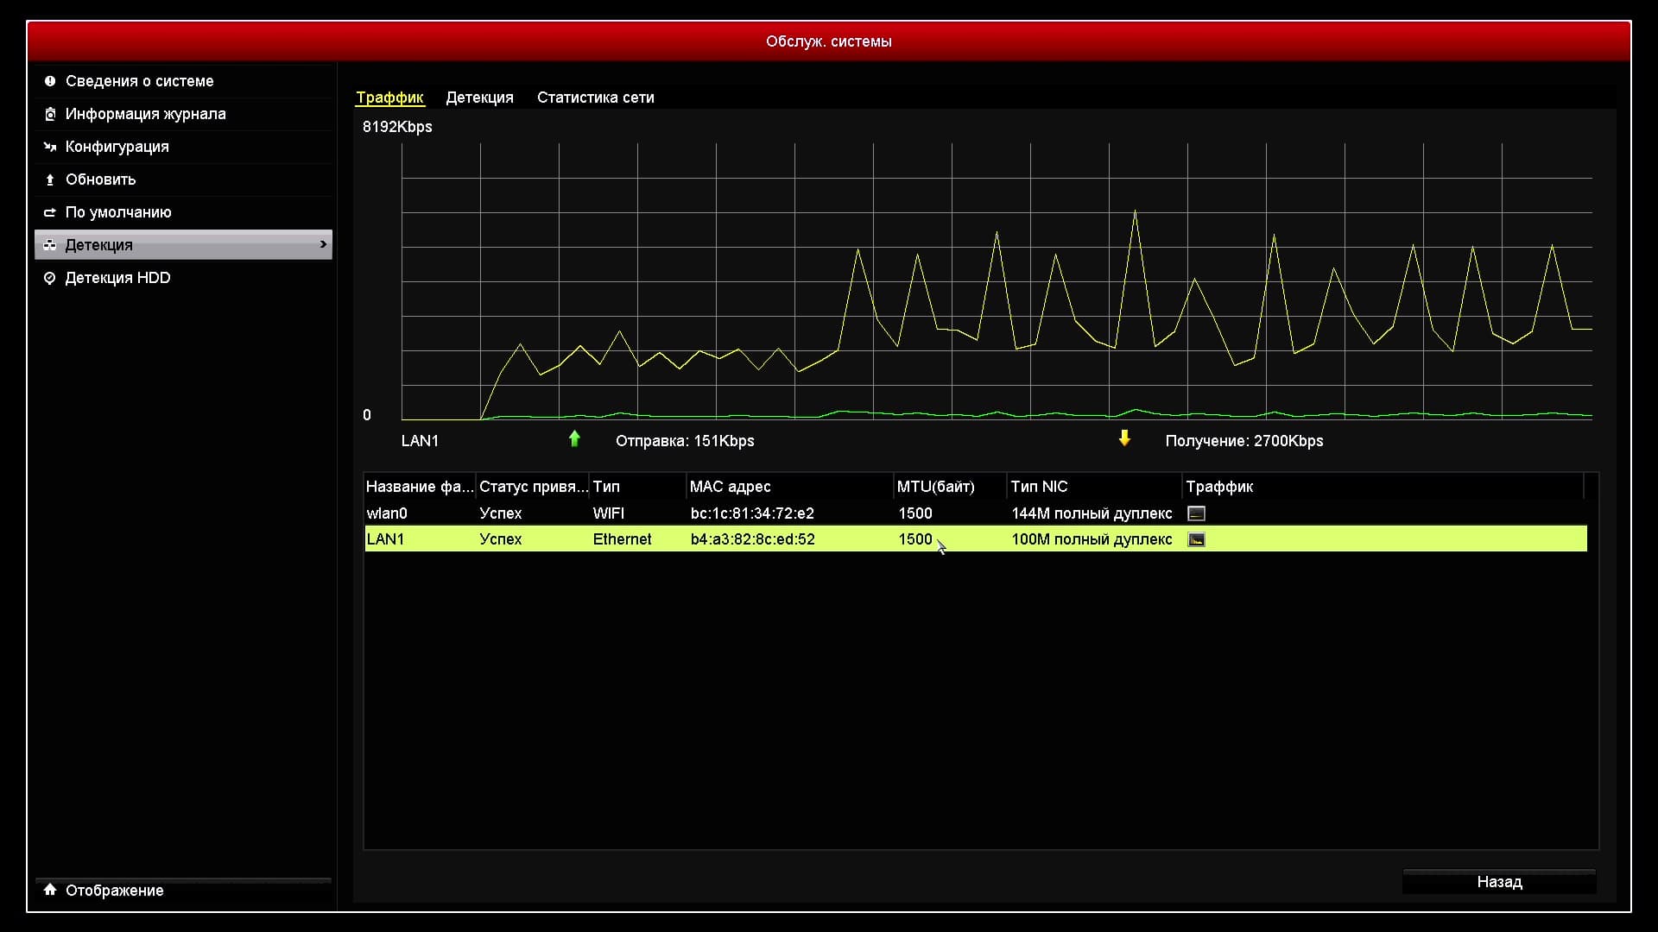This screenshot has width=1658, height=932.
Task: Click the import/export icon beside Конфигурация
Action: 50,147
